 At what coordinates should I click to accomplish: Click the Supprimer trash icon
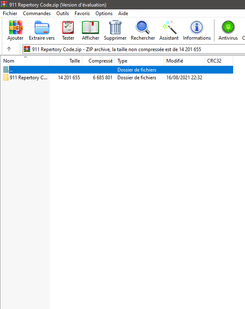coord(115,28)
